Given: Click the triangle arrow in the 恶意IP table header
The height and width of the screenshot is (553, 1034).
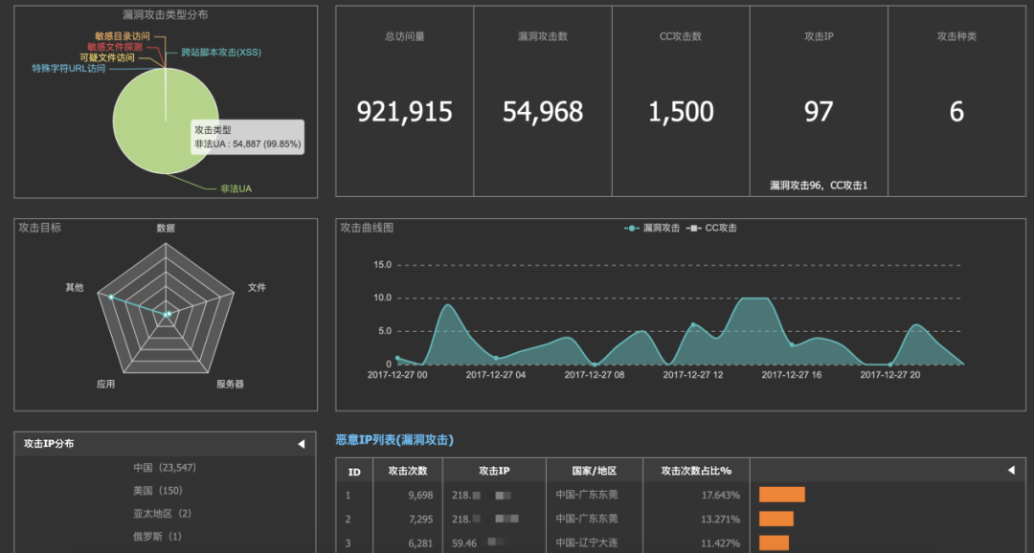Looking at the screenshot, I should (1012, 471).
